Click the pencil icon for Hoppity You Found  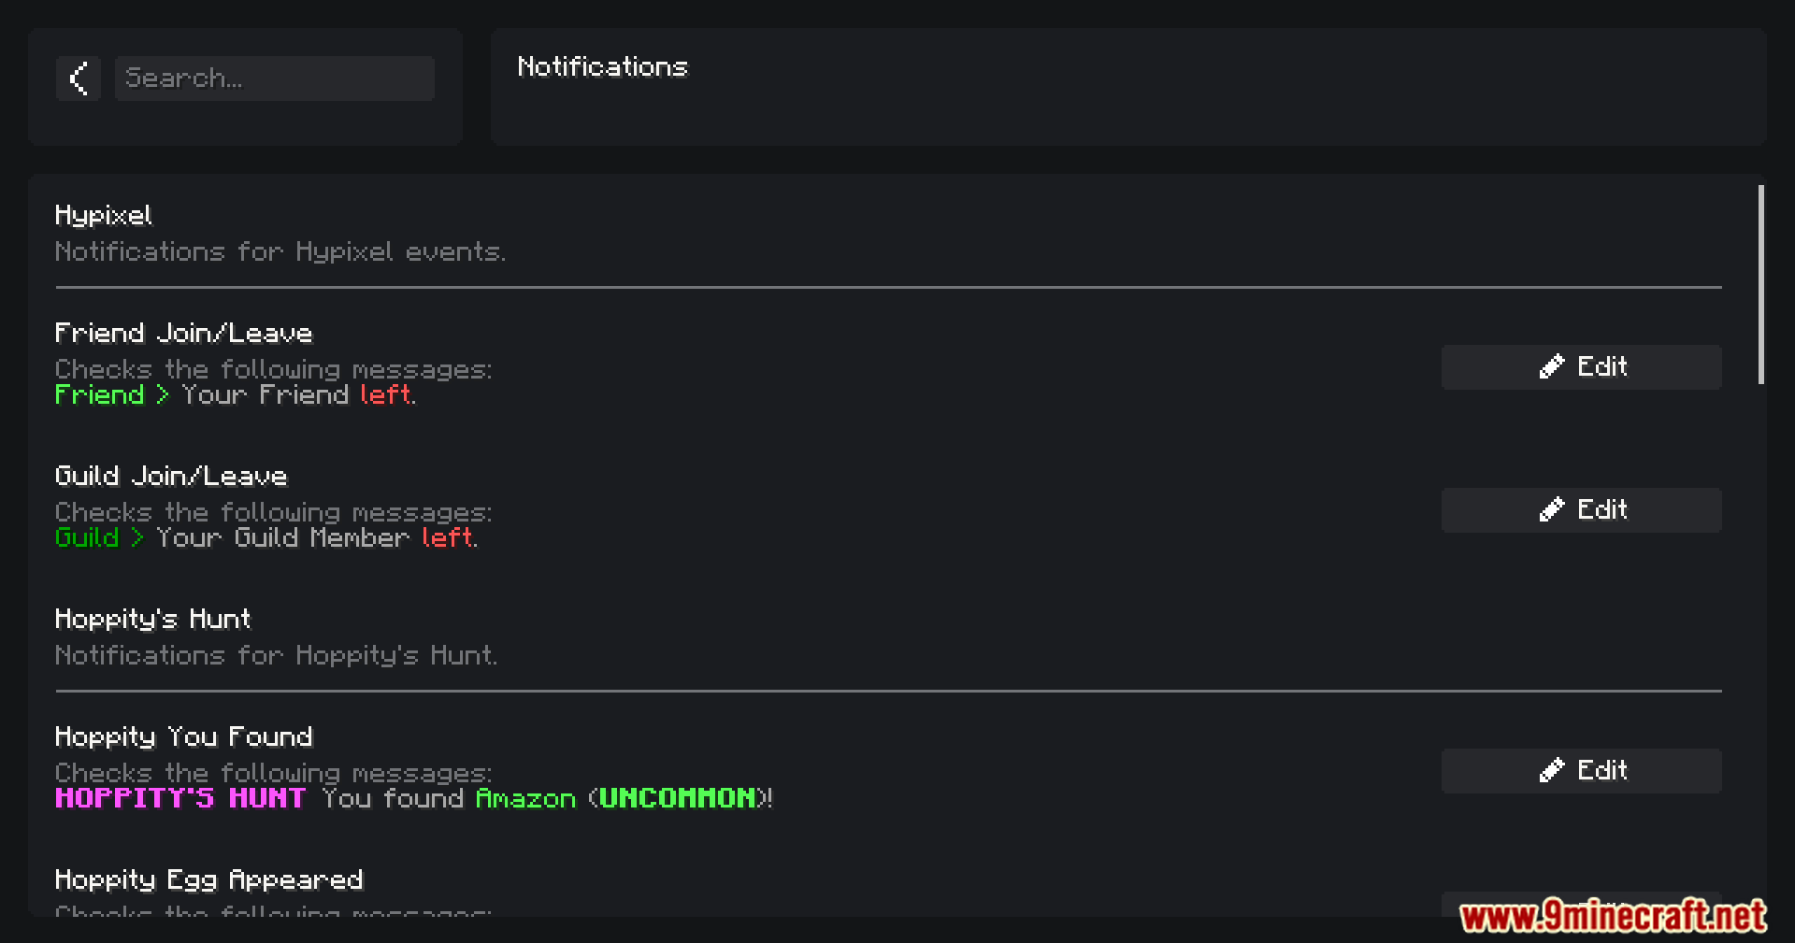pos(1551,770)
